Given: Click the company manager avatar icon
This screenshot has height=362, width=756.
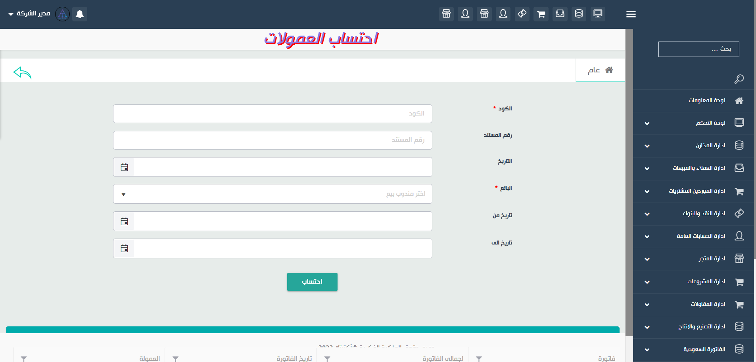Looking at the screenshot, I should pos(62,14).
